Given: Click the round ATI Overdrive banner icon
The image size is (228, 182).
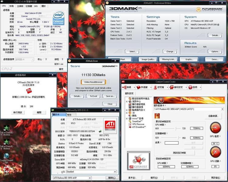Looking at the screenshot, I should tap(161, 100).
